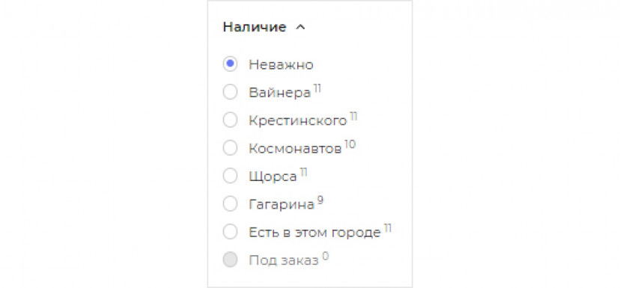Click the Крестинского store label text
Viewport: 620px width, 288px height.
(x=298, y=121)
